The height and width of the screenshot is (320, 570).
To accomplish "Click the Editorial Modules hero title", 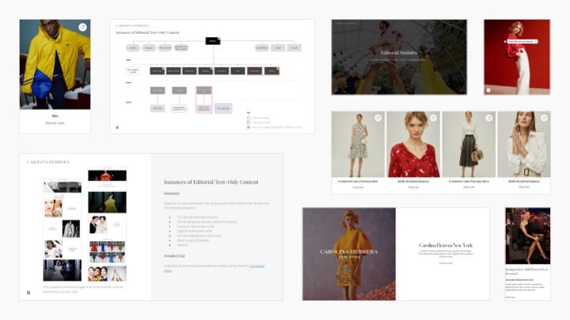I will pos(399,53).
